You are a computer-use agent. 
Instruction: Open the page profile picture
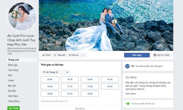click(x=22, y=16)
